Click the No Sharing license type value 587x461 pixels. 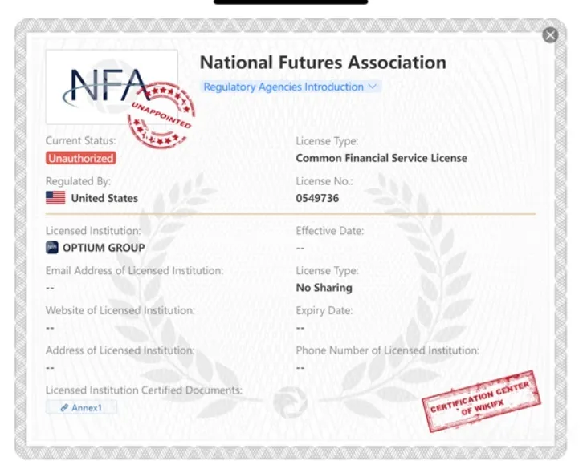[324, 288]
